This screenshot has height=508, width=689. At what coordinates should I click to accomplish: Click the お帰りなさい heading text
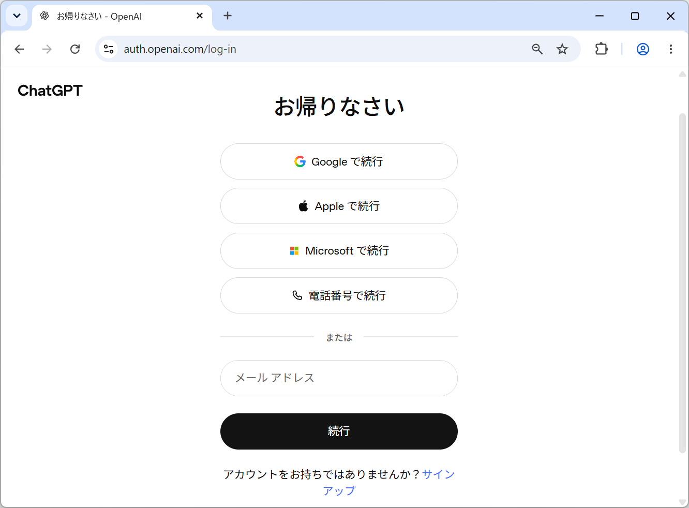pyautogui.click(x=339, y=106)
